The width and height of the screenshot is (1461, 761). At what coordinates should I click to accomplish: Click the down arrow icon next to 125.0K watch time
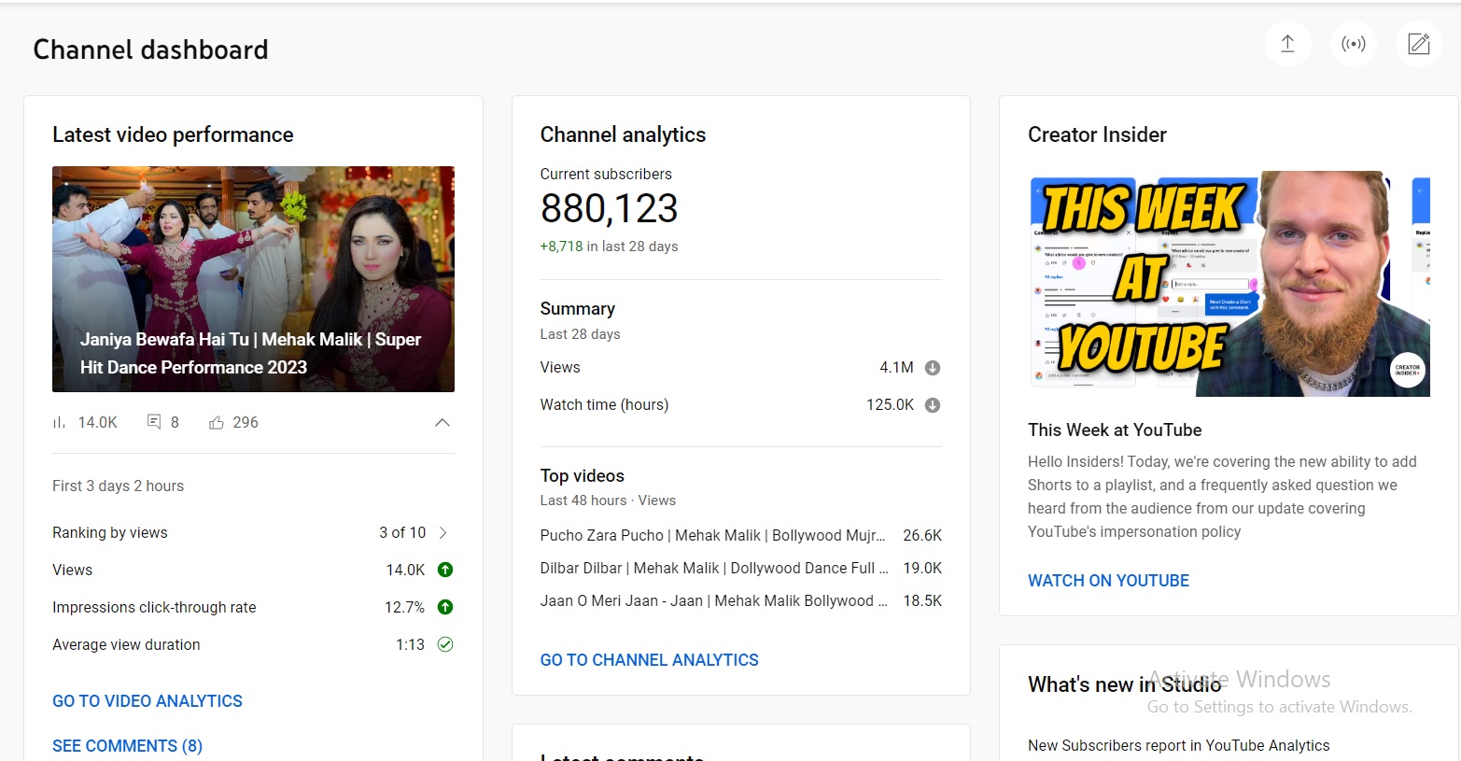click(932, 405)
